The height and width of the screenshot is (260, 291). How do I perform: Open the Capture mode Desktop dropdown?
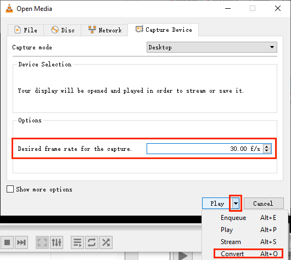(x=212, y=47)
